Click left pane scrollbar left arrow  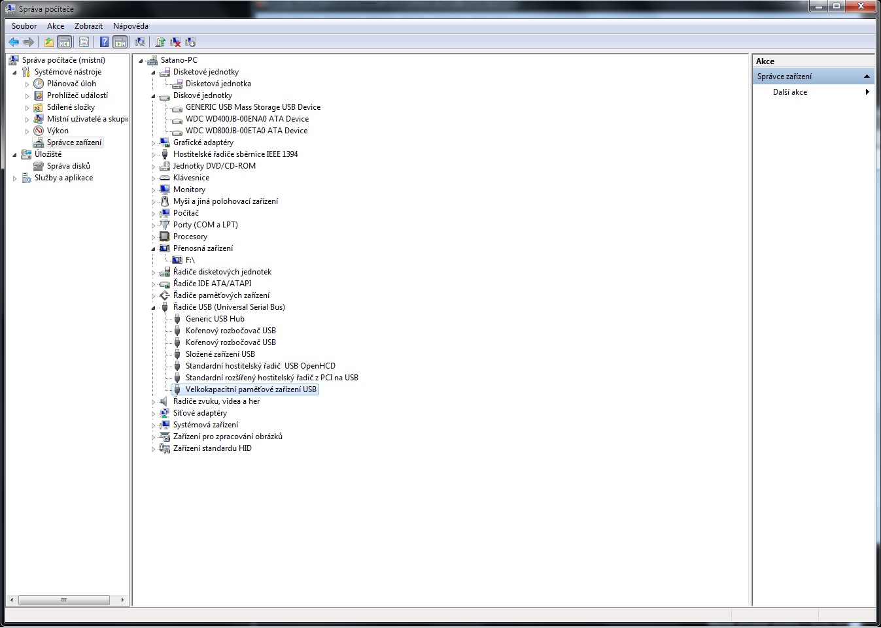(11, 600)
